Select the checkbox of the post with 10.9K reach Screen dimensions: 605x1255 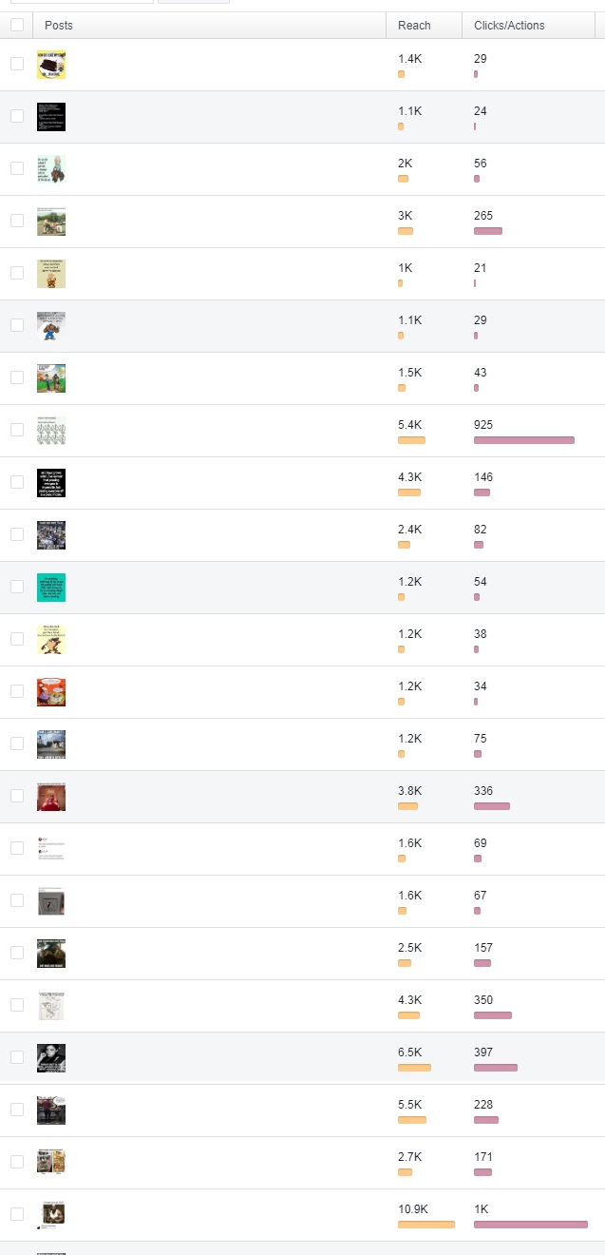[16, 1214]
